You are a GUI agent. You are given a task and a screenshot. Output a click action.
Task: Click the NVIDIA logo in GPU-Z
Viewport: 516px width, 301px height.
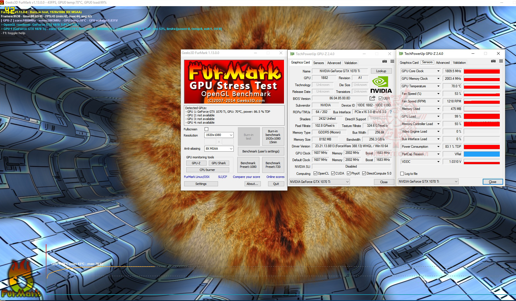point(381,85)
